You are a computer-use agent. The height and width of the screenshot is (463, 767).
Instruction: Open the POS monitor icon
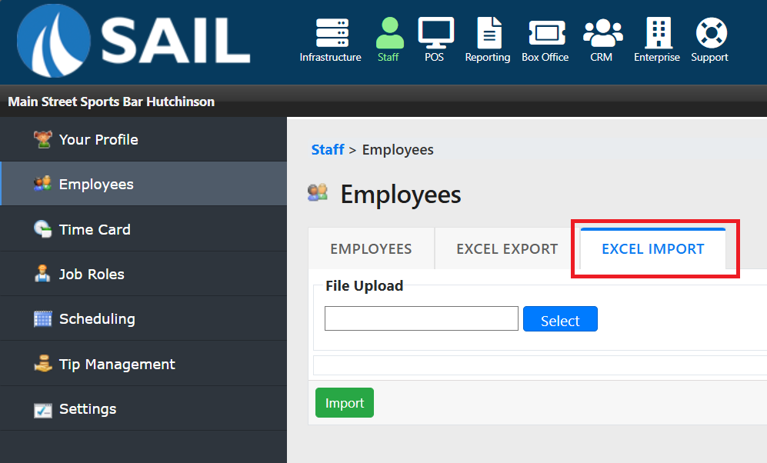click(435, 34)
